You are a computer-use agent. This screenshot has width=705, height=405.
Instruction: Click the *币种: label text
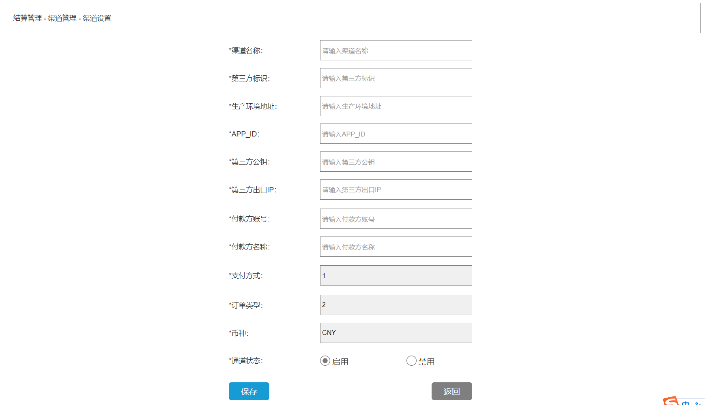point(239,333)
